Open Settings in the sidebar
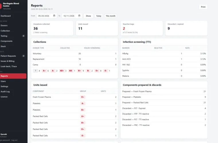The height and width of the screenshot is (143, 218). pyautogui.click(x=13, y=86)
